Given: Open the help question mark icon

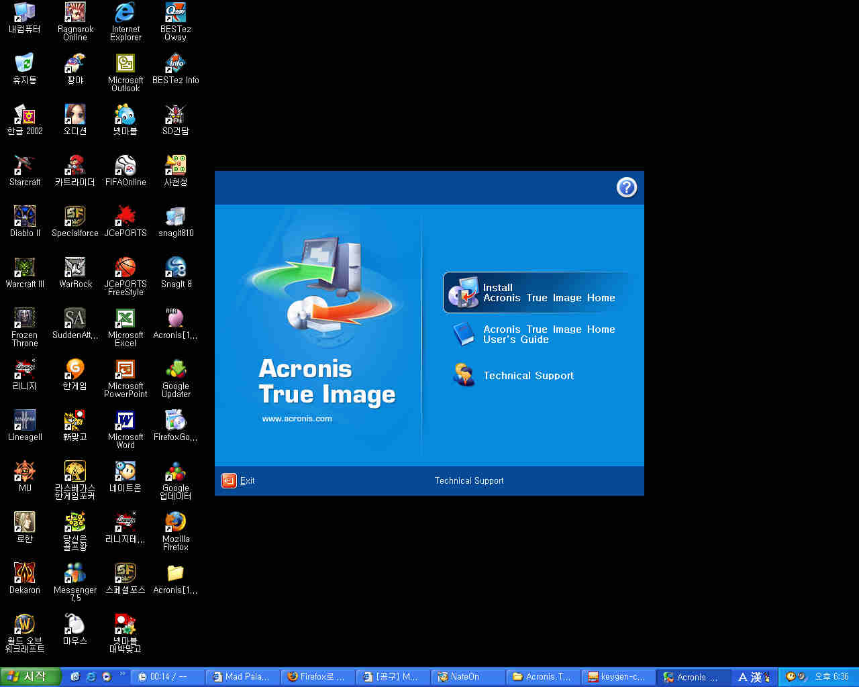Looking at the screenshot, I should click(627, 188).
